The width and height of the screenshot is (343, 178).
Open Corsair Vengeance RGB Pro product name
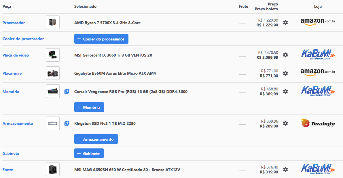point(131,92)
